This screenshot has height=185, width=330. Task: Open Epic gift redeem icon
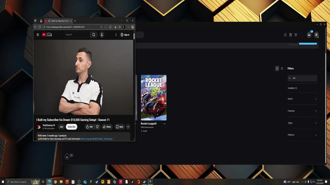point(291,35)
